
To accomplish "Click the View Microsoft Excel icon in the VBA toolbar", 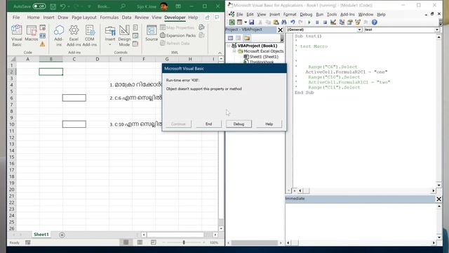I will click(232, 22).
